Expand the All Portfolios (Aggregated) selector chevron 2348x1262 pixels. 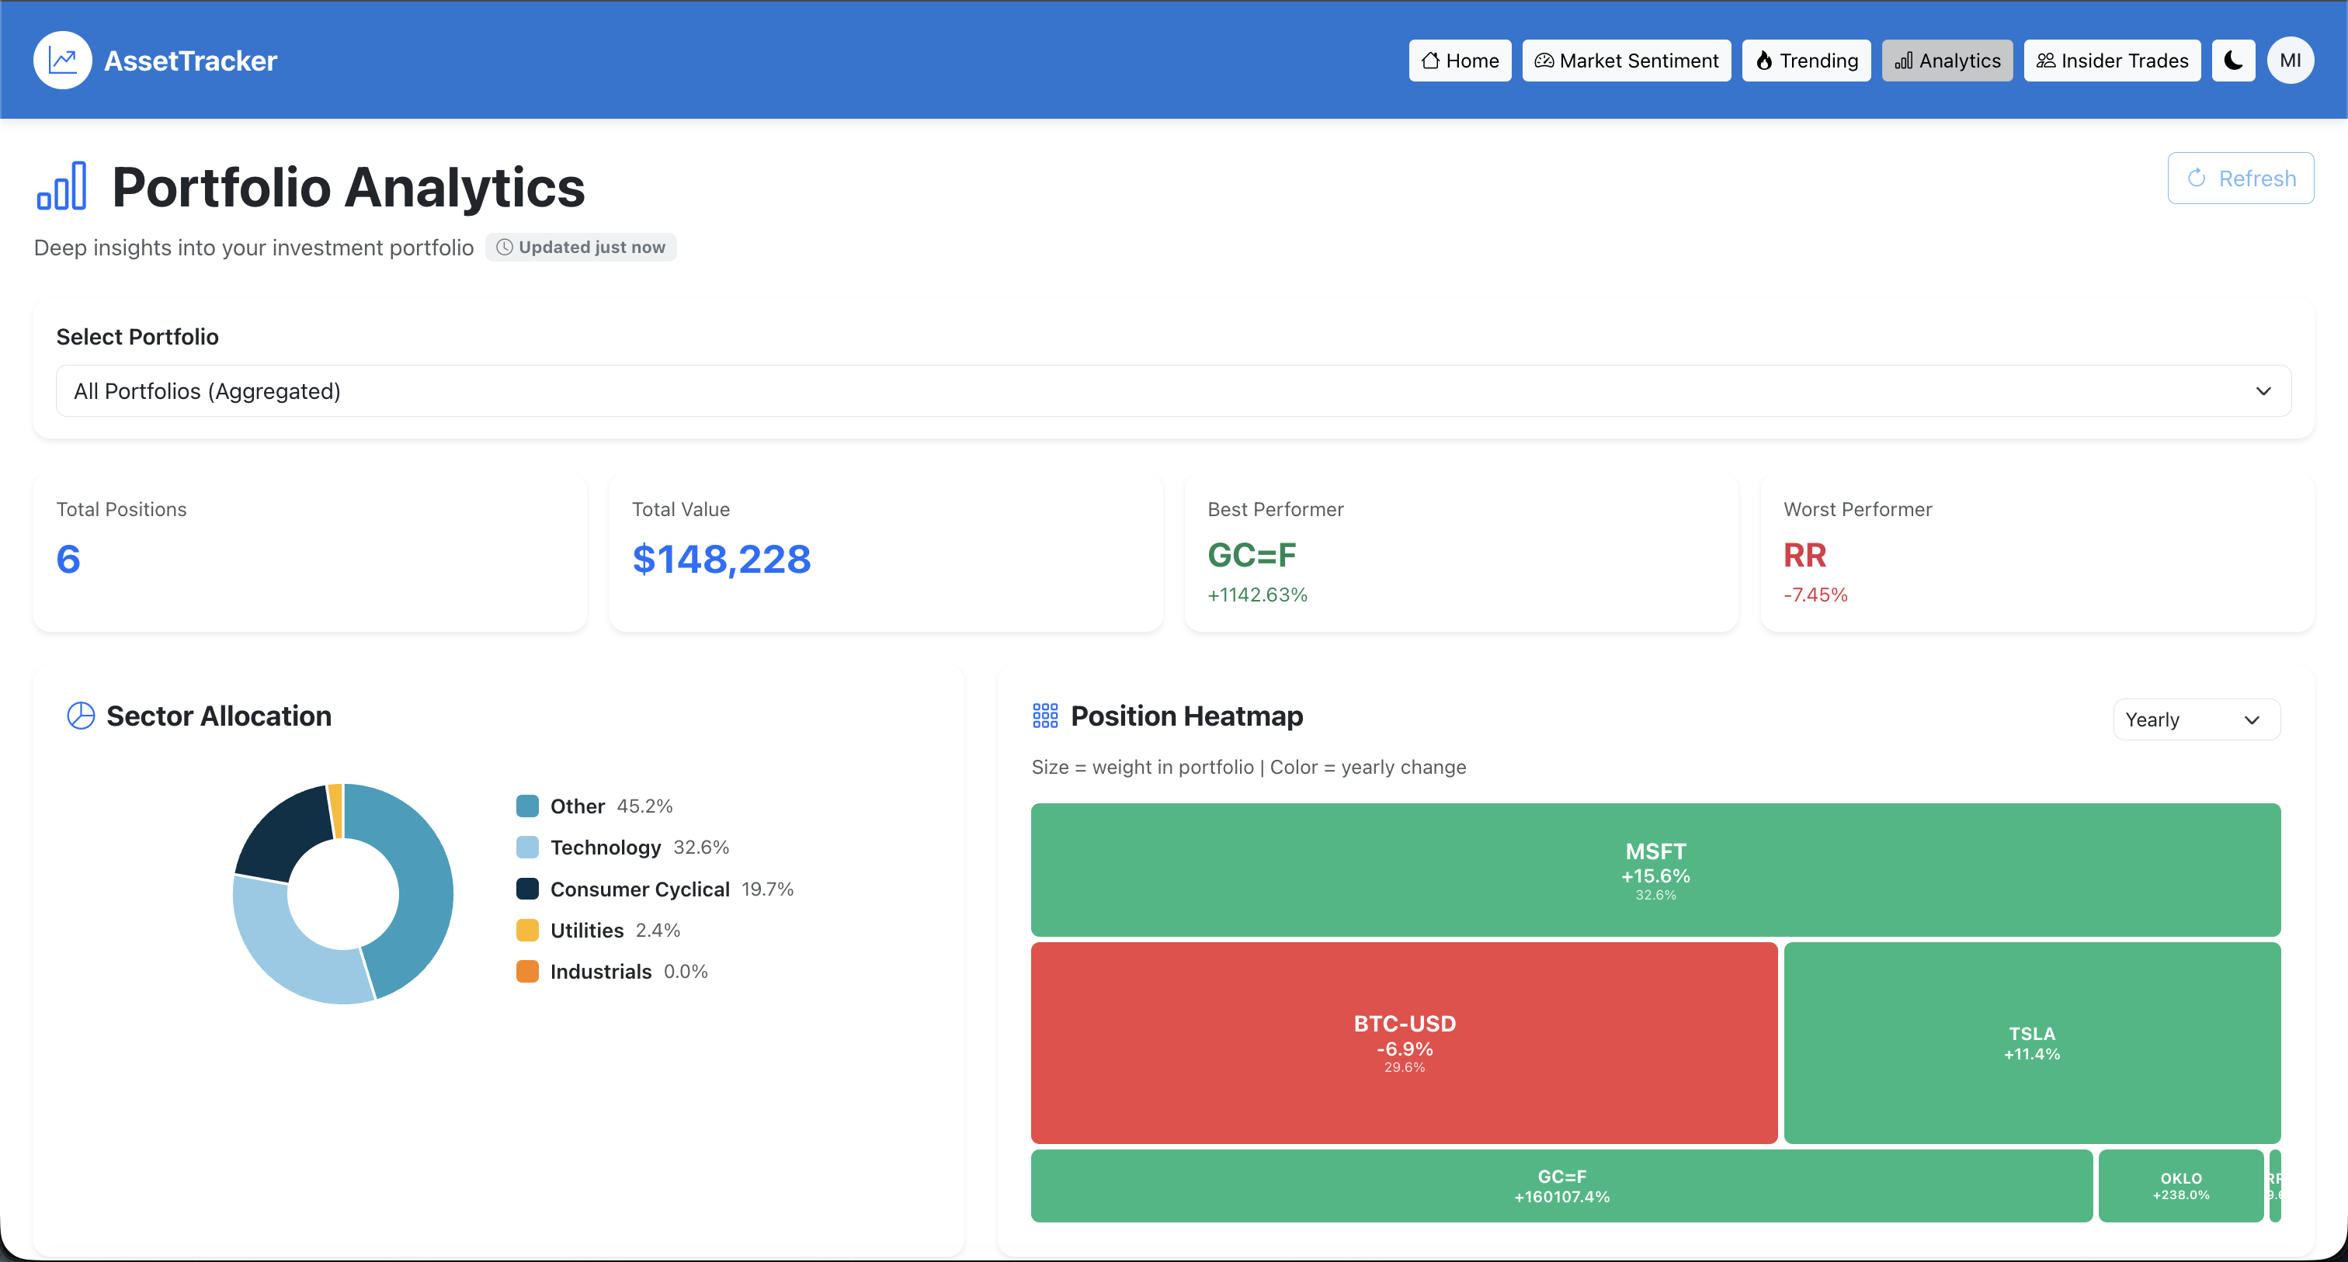point(2264,391)
